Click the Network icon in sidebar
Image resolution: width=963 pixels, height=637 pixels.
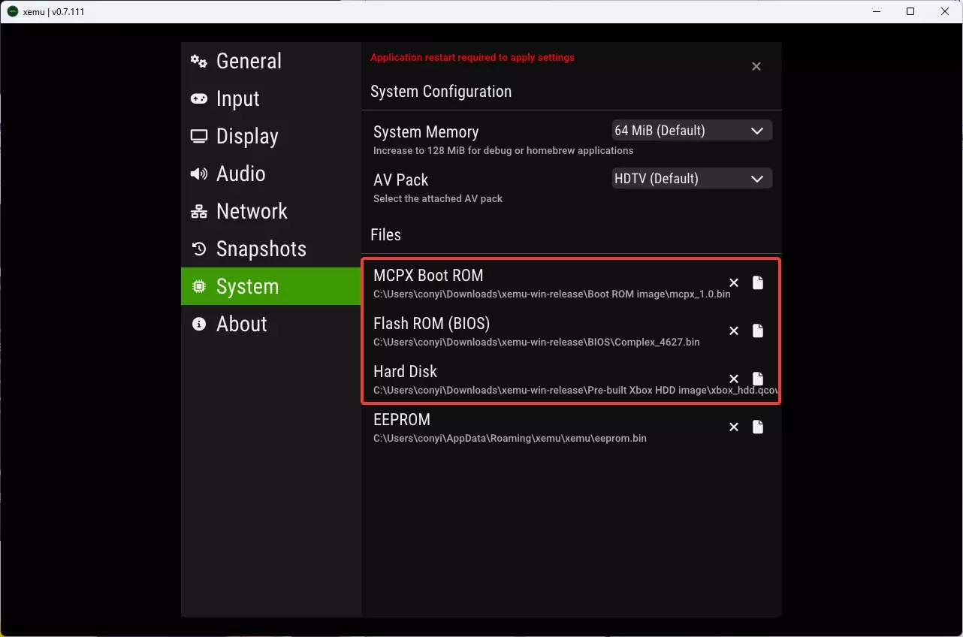(199, 211)
